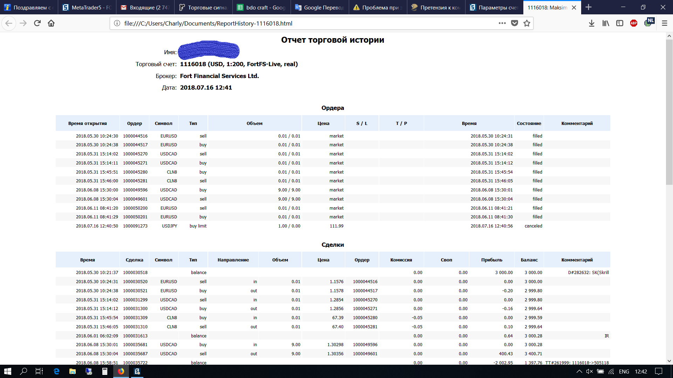Viewport: 673px width, 378px height.
Task: Open the network tray icon
Action: coord(611,371)
